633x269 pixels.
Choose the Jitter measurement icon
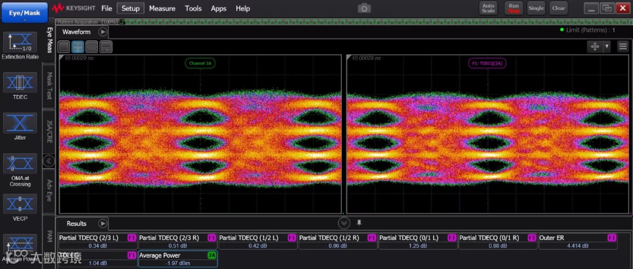click(20, 124)
